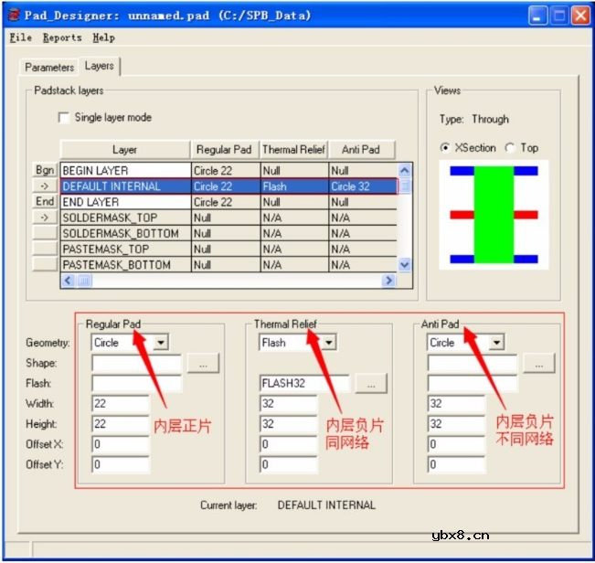Screen dimensions: 595x563
Task: Select the XSection view radio button
Action: [445, 148]
